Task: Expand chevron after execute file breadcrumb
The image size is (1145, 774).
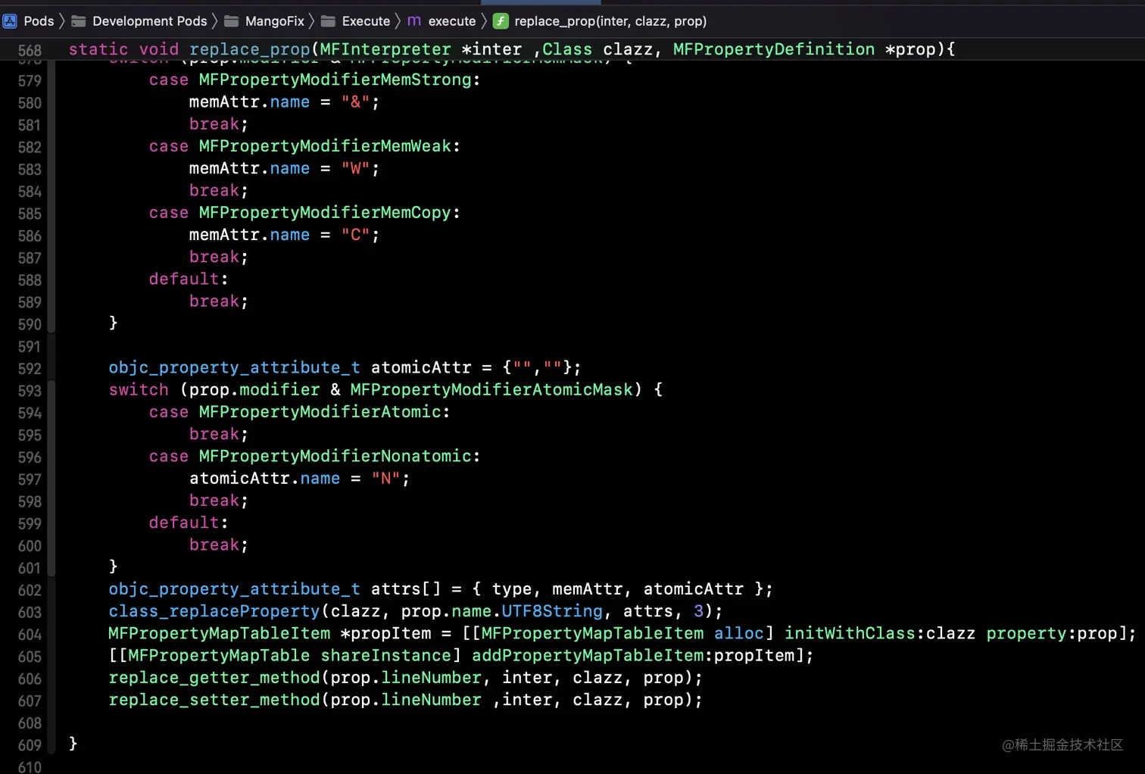Action: click(484, 21)
